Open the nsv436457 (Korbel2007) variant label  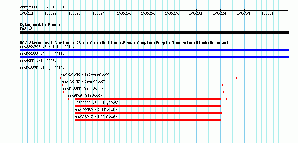[84, 82]
